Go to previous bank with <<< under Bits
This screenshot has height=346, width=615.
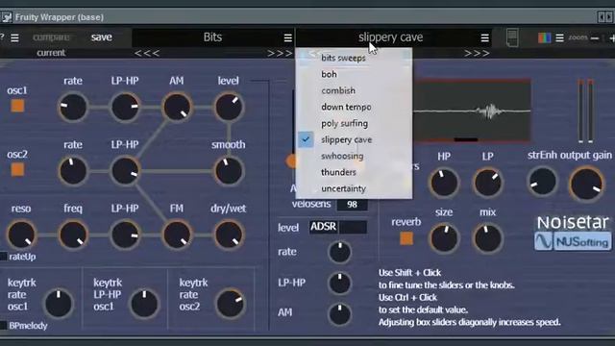click(147, 53)
